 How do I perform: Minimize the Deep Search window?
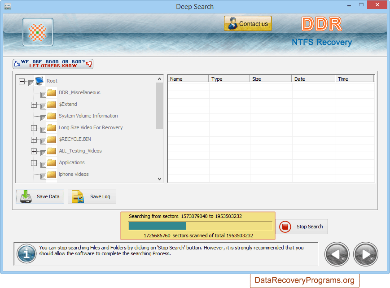[349, 5]
